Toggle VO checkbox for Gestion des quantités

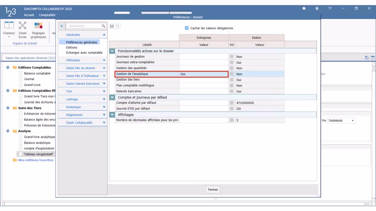coord(231,68)
